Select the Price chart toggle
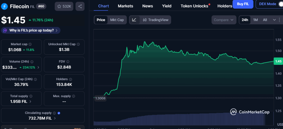This screenshot has width=283, height=129. click(101, 20)
